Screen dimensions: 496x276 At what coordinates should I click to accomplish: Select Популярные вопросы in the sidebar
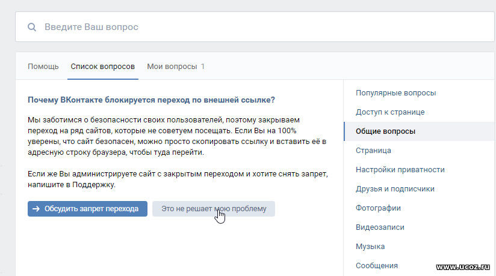[x=395, y=93]
